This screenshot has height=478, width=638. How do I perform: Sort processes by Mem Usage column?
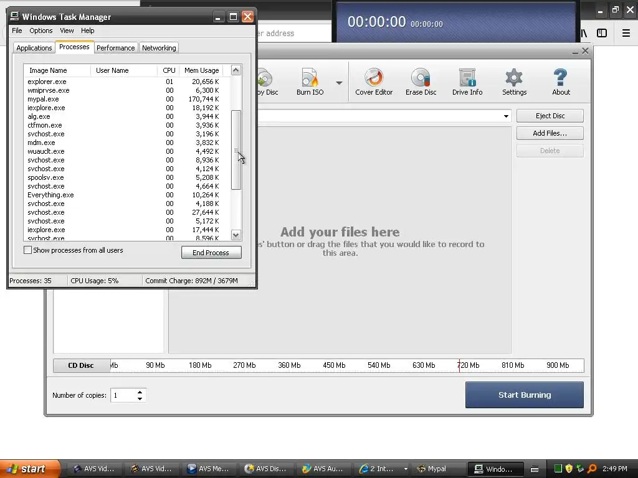click(201, 70)
